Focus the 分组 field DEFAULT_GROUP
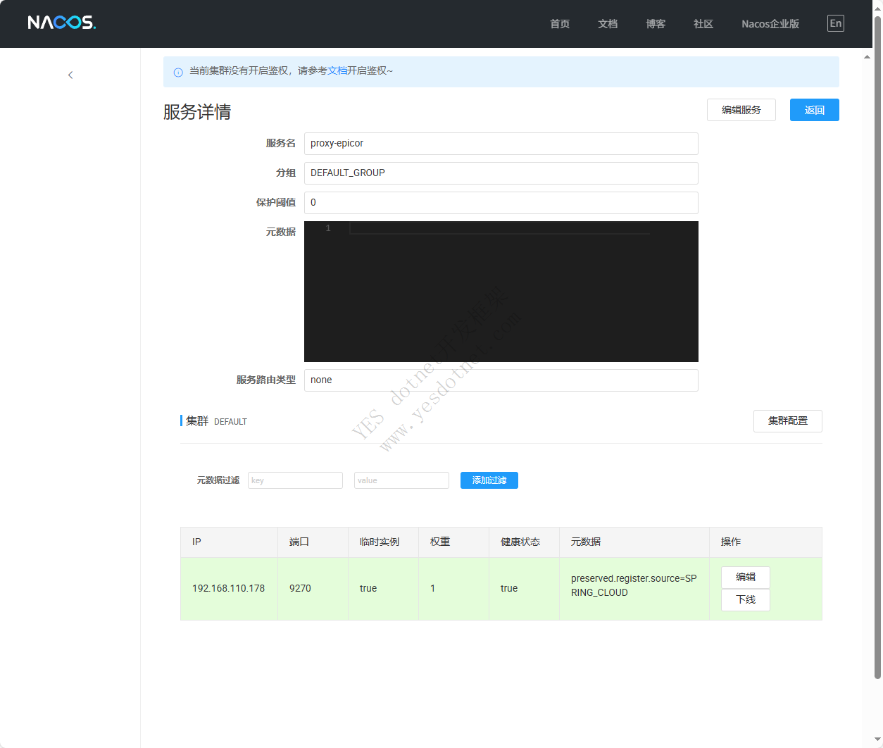 click(501, 173)
